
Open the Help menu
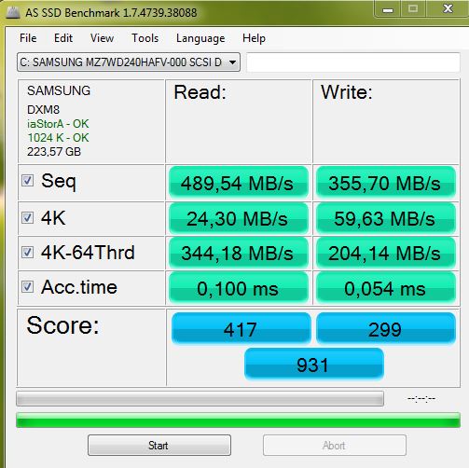pos(254,38)
